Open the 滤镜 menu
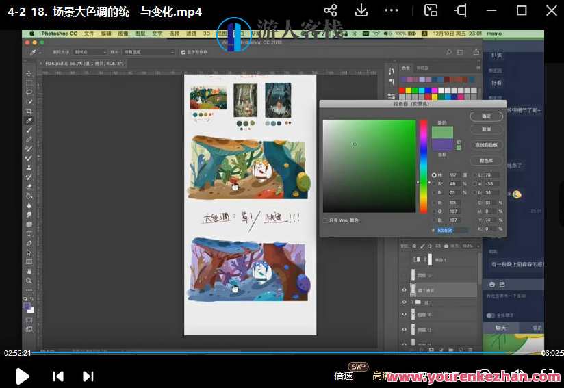This screenshot has height=388, width=564. pos(191,34)
